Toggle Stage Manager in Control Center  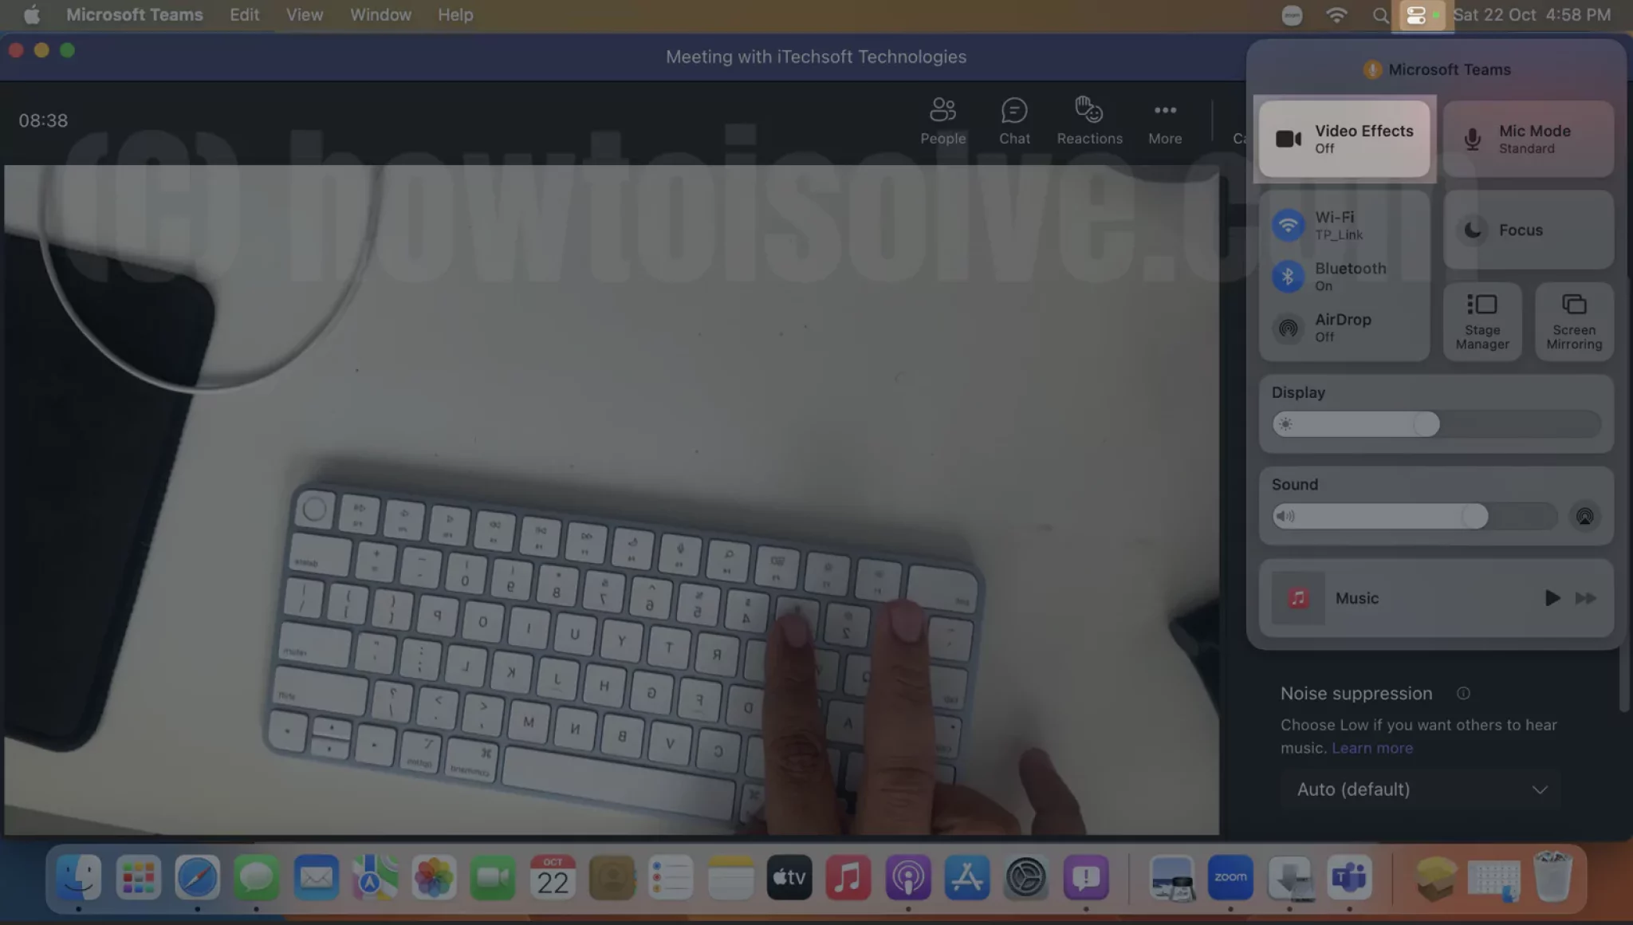[1482, 321]
